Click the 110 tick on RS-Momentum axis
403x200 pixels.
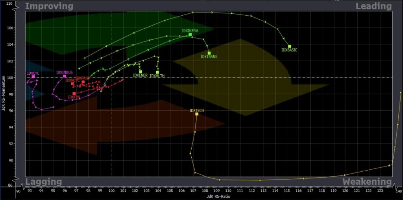point(9,4)
